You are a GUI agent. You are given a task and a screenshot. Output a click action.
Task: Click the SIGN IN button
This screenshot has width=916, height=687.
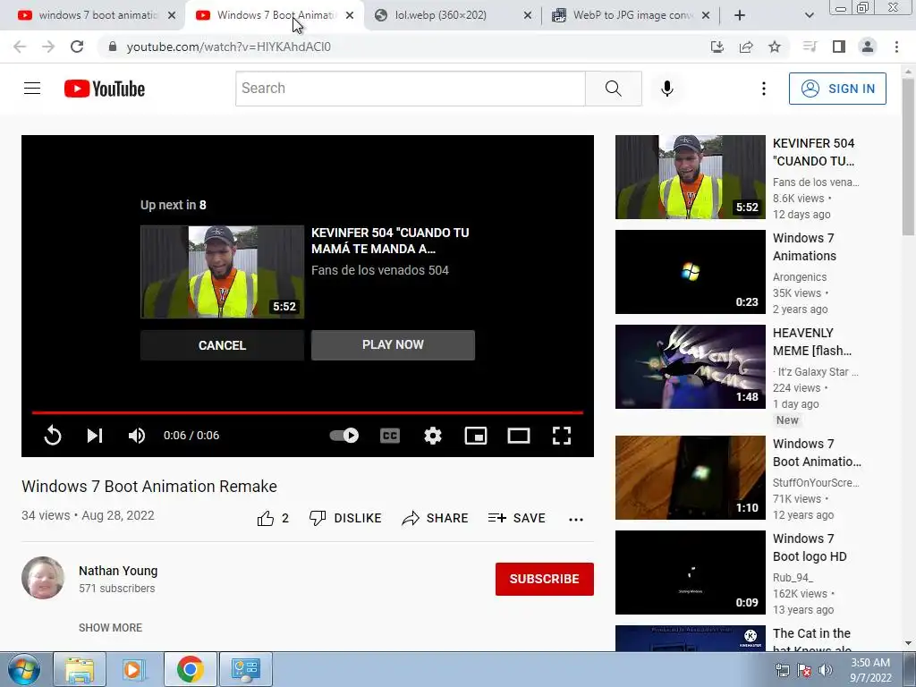click(x=837, y=89)
